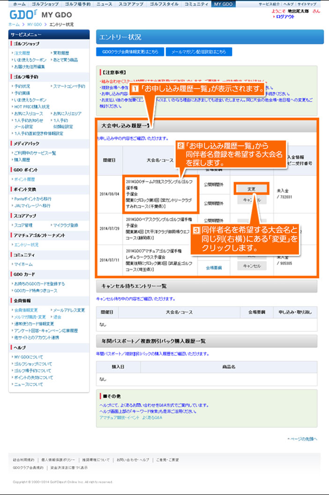This screenshot has height=495, width=329.
Task: Open アマチュア競技・イベント よくあるQ&A link
Action: coord(131,418)
